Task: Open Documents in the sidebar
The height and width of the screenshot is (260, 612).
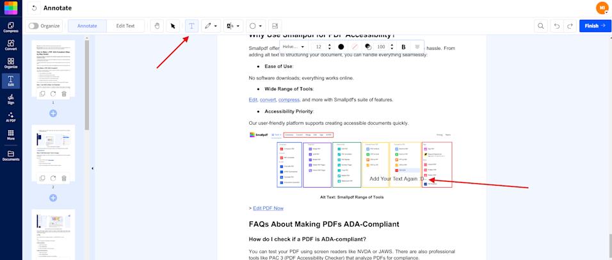Action: (11, 156)
